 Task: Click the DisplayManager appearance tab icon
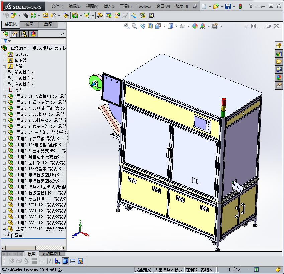click(x=33, y=34)
